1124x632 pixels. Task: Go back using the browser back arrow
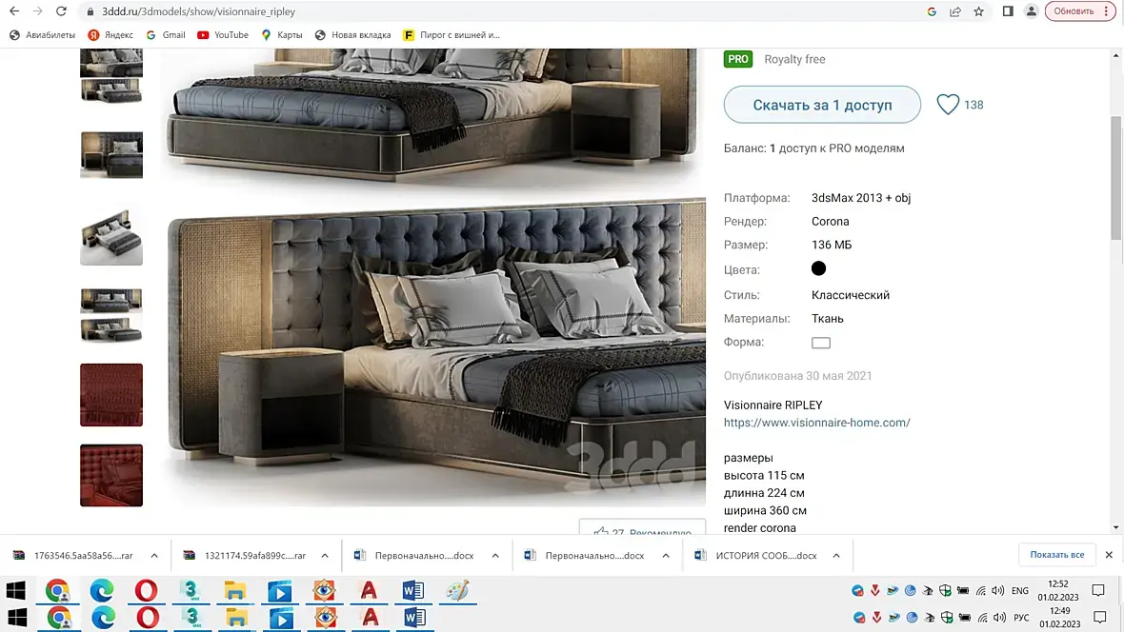(x=14, y=11)
